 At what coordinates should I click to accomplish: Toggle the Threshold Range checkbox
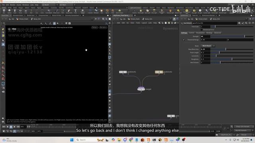[x=184, y=40]
